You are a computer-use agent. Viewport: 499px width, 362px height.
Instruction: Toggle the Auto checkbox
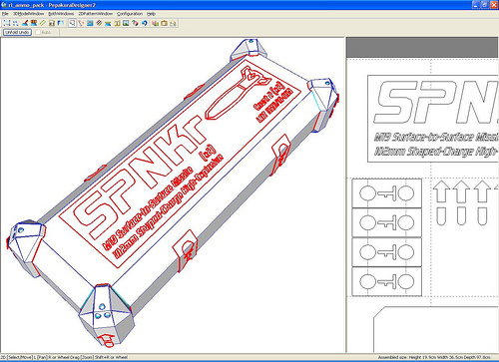coord(38,32)
